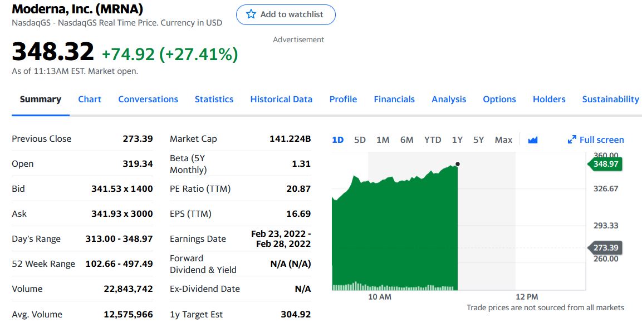
Task: Click the green 348.97 price flag on chart
Action: tap(605, 164)
